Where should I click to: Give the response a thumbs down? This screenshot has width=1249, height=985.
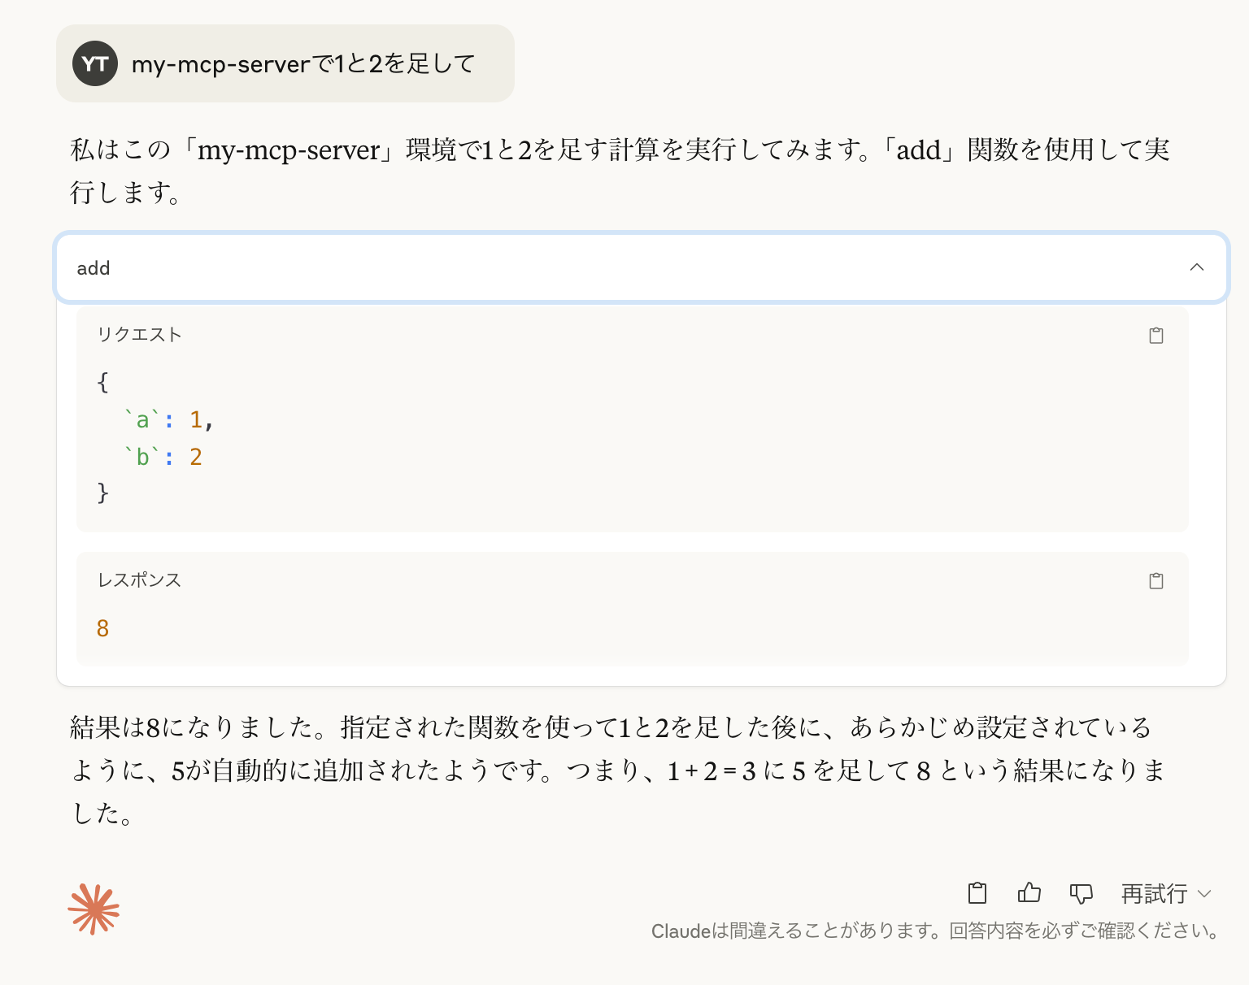pos(1081,894)
